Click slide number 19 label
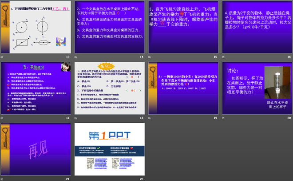This screenshot has height=181, width=293. 215,118
